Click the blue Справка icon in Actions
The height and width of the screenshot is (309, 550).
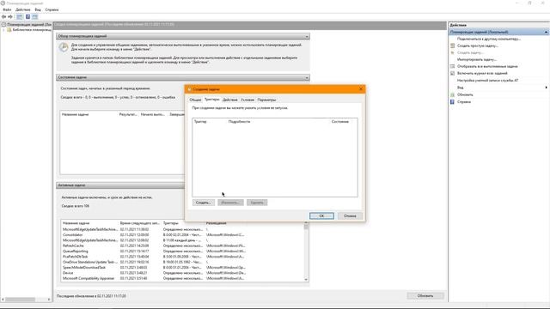coord(453,101)
